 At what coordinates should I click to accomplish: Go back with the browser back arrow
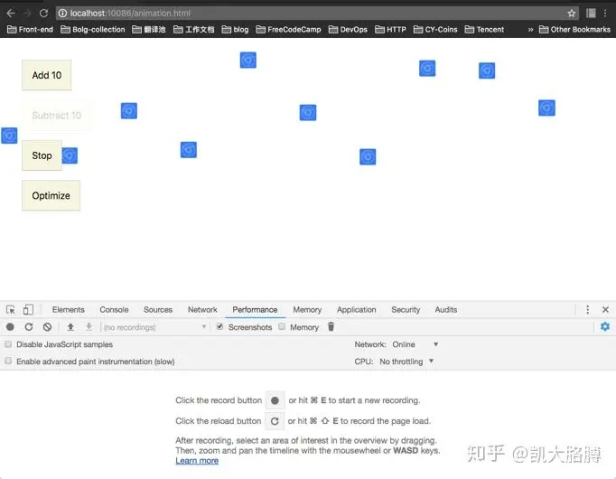(11, 14)
